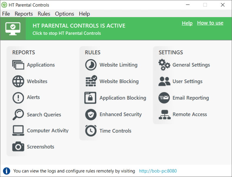This screenshot has height=177, width=232.
Task: Click the Search Queries label
Action: click(44, 115)
